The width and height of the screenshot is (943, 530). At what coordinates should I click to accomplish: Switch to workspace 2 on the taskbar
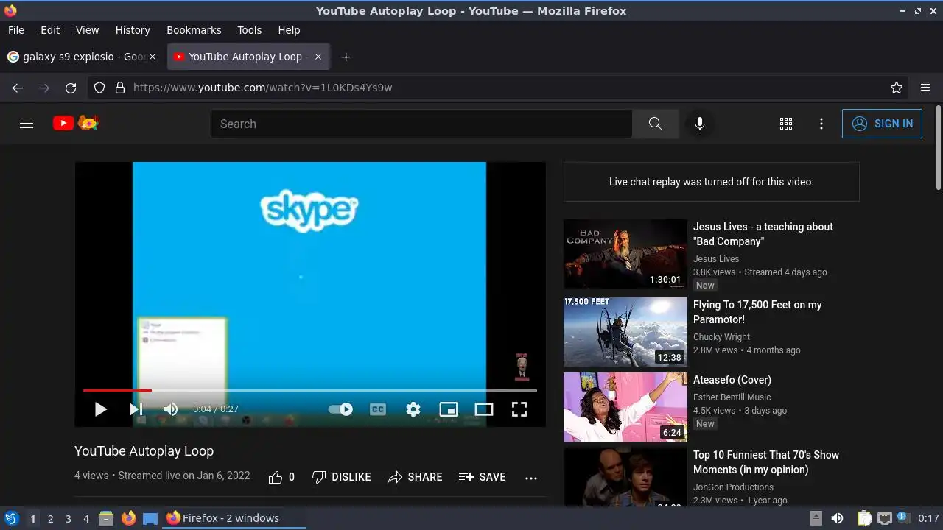click(50, 519)
